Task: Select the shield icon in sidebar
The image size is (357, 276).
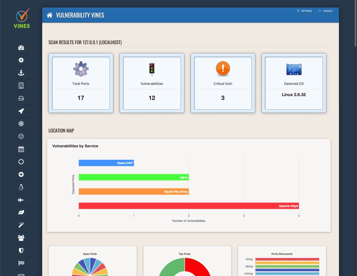Action: click(21, 251)
